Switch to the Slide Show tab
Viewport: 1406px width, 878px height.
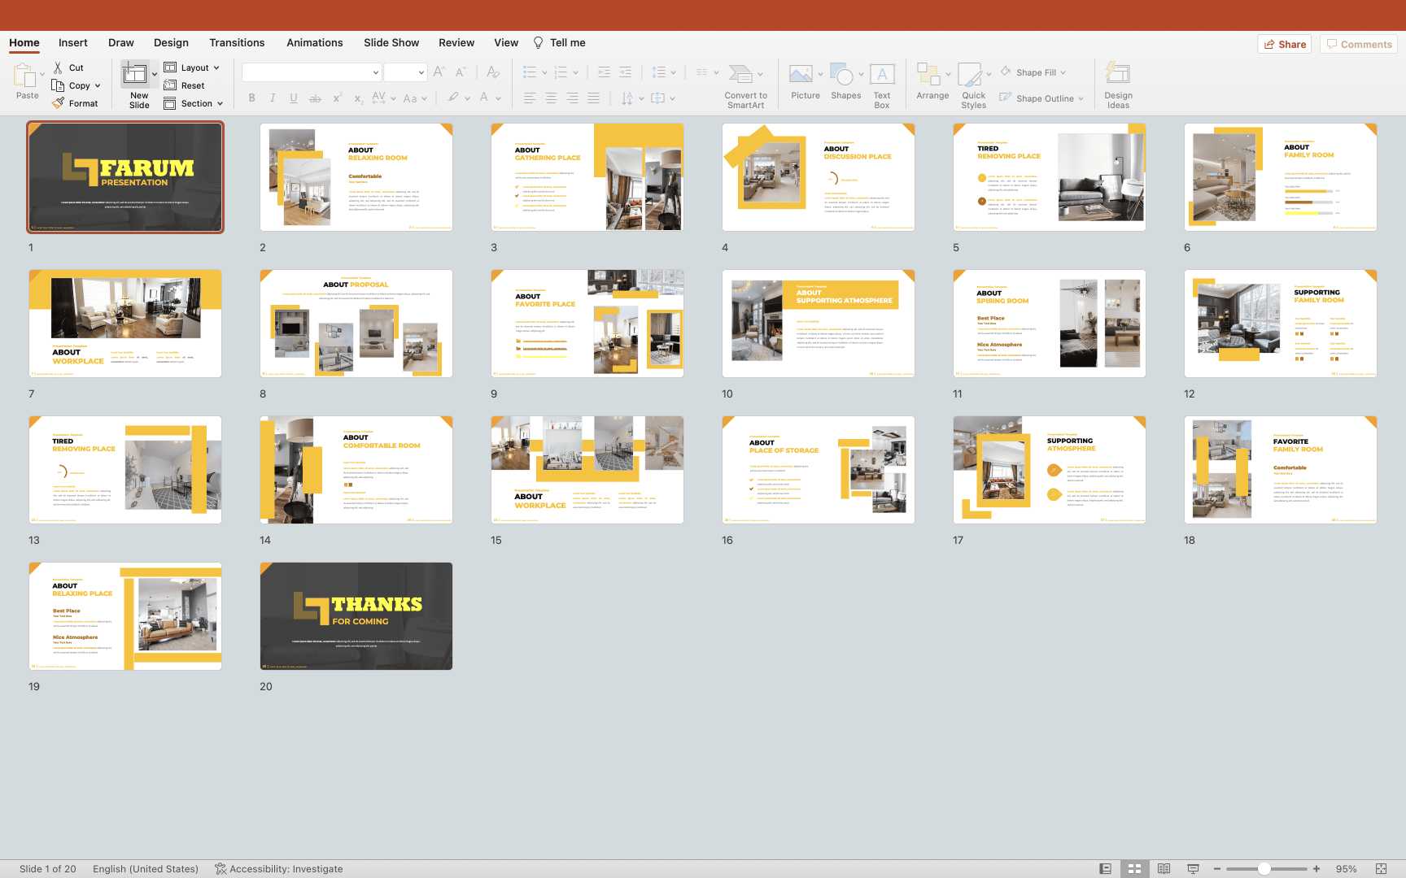tap(391, 43)
